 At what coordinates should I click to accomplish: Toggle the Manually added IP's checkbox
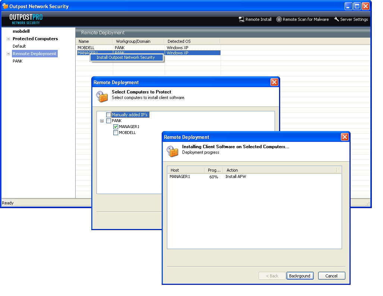tap(108, 115)
